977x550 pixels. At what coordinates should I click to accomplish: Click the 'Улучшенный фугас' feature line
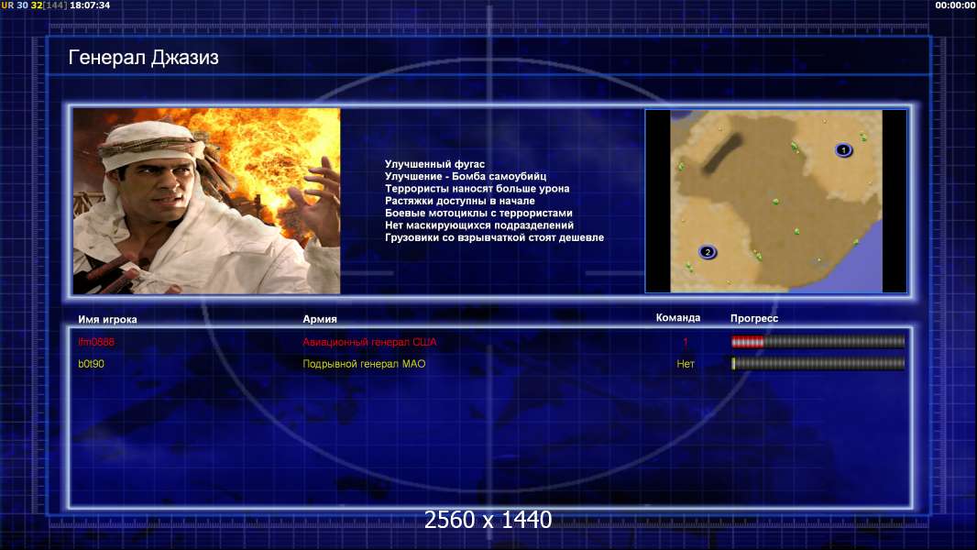tap(434, 164)
